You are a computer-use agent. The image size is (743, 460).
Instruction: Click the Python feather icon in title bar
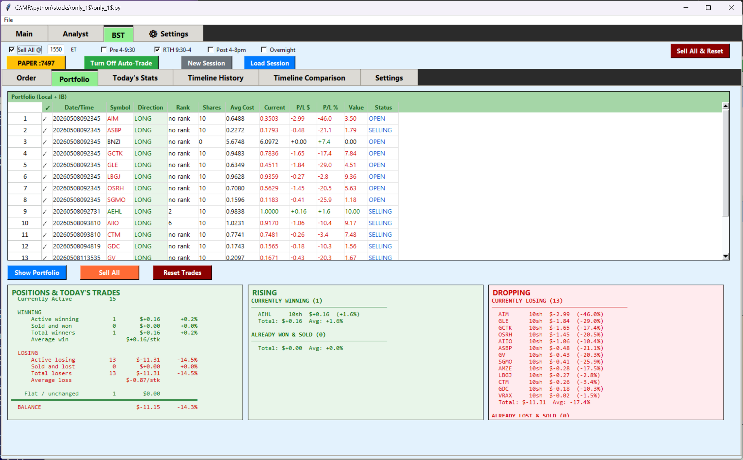(x=8, y=7)
